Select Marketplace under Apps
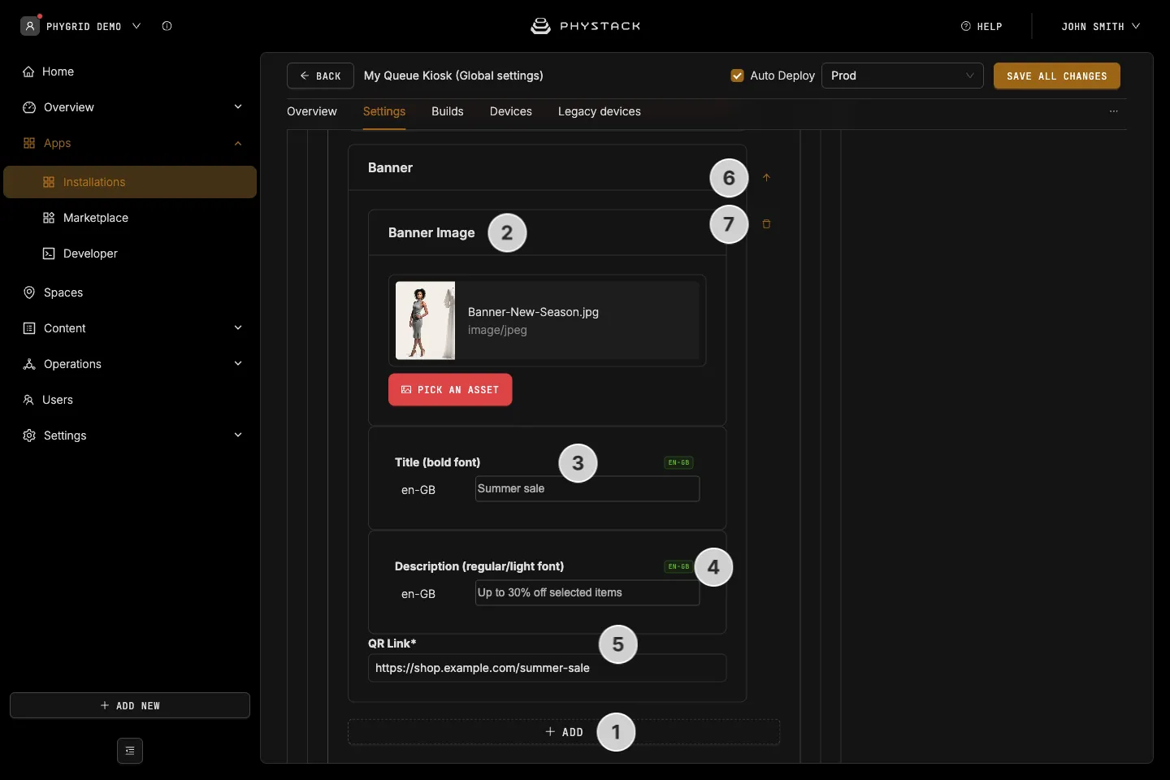The image size is (1170, 780). coord(130,218)
